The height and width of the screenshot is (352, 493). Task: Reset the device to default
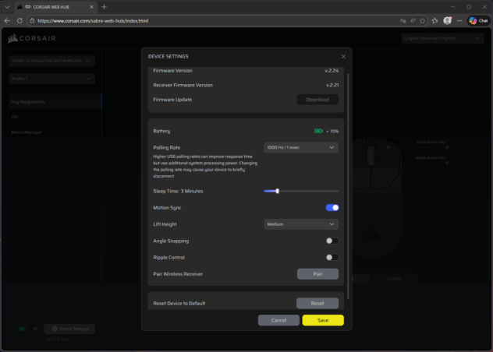coord(317,303)
